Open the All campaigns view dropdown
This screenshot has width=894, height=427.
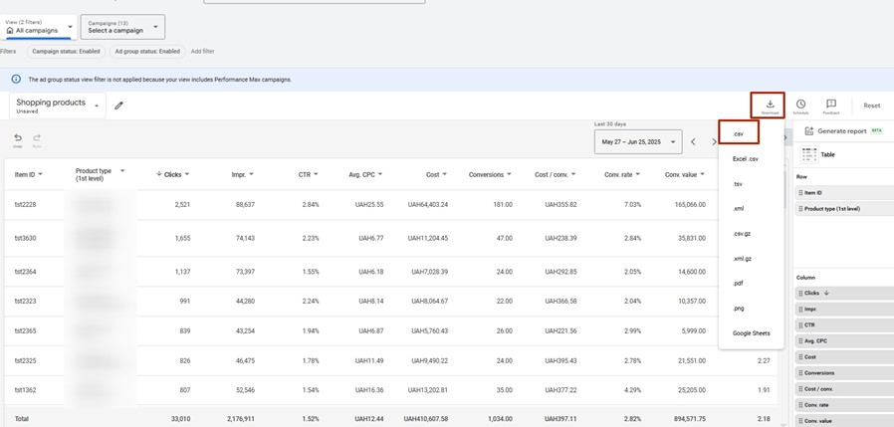(40, 27)
